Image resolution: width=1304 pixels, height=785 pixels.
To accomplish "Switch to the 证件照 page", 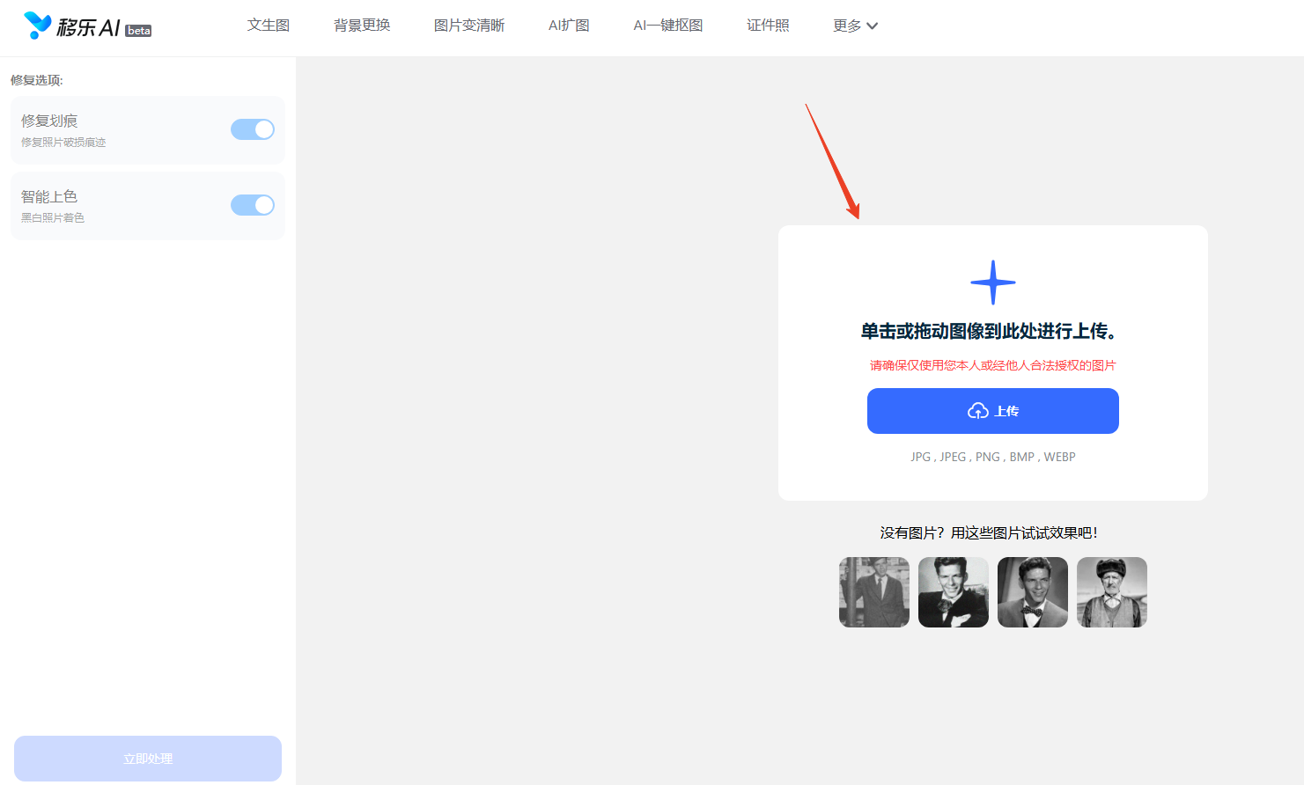I will pos(768,26).
